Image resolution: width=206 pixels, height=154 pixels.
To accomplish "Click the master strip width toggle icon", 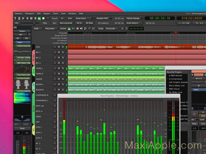I will click(x=15, y=27).
